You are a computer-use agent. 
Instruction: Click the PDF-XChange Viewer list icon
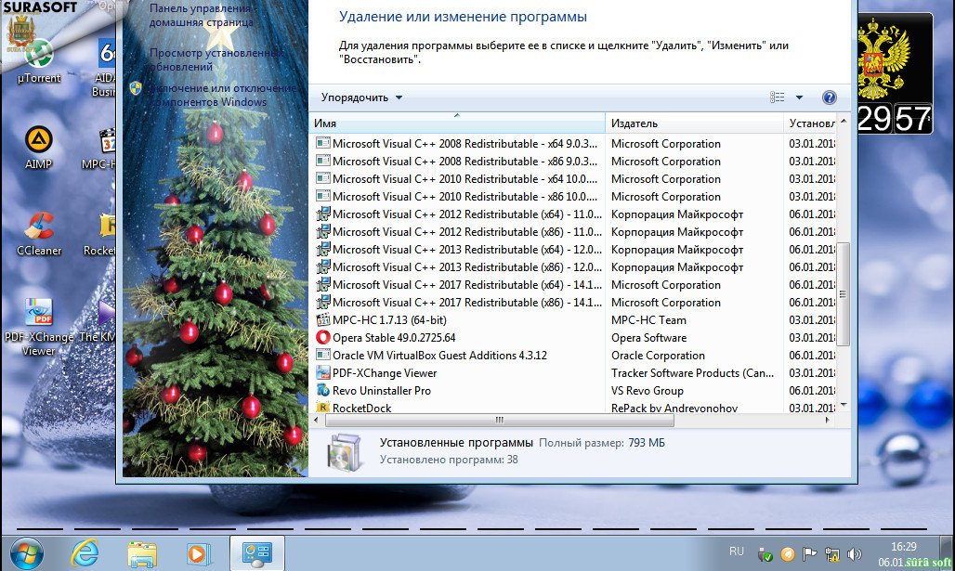[x=322, y=372]
